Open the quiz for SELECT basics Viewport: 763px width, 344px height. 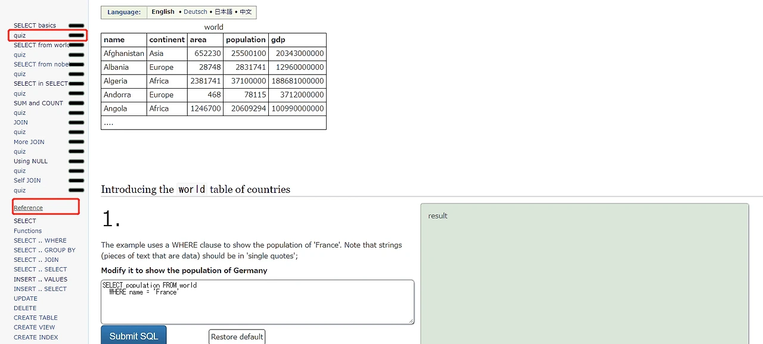[x=20, y=35]
